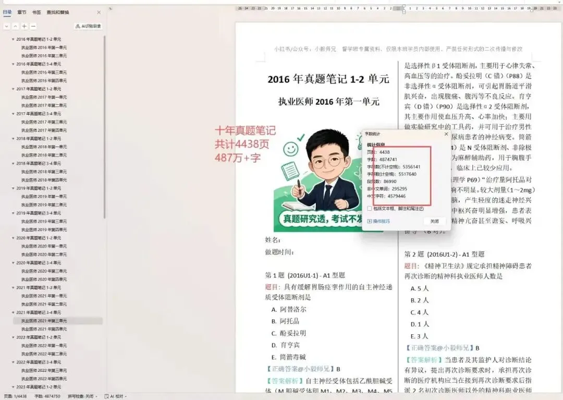Click the minus button in the outline toolbar
563x400 pixels.
(33, 26)
